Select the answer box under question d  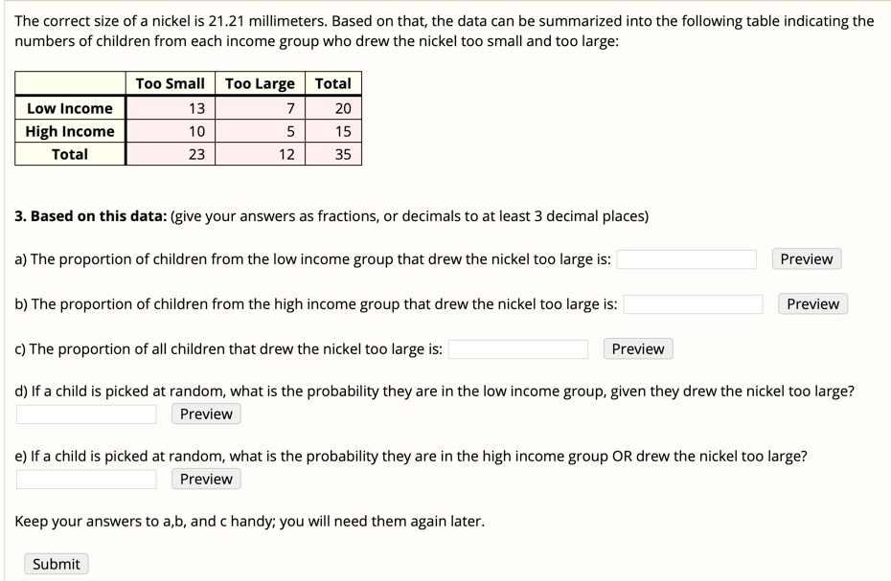point(86,413)
